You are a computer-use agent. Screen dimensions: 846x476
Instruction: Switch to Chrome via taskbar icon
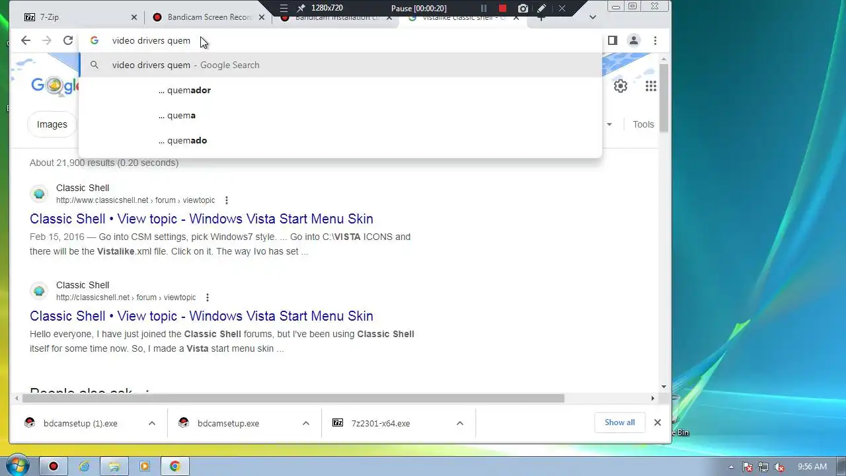[x=175, y=466]
